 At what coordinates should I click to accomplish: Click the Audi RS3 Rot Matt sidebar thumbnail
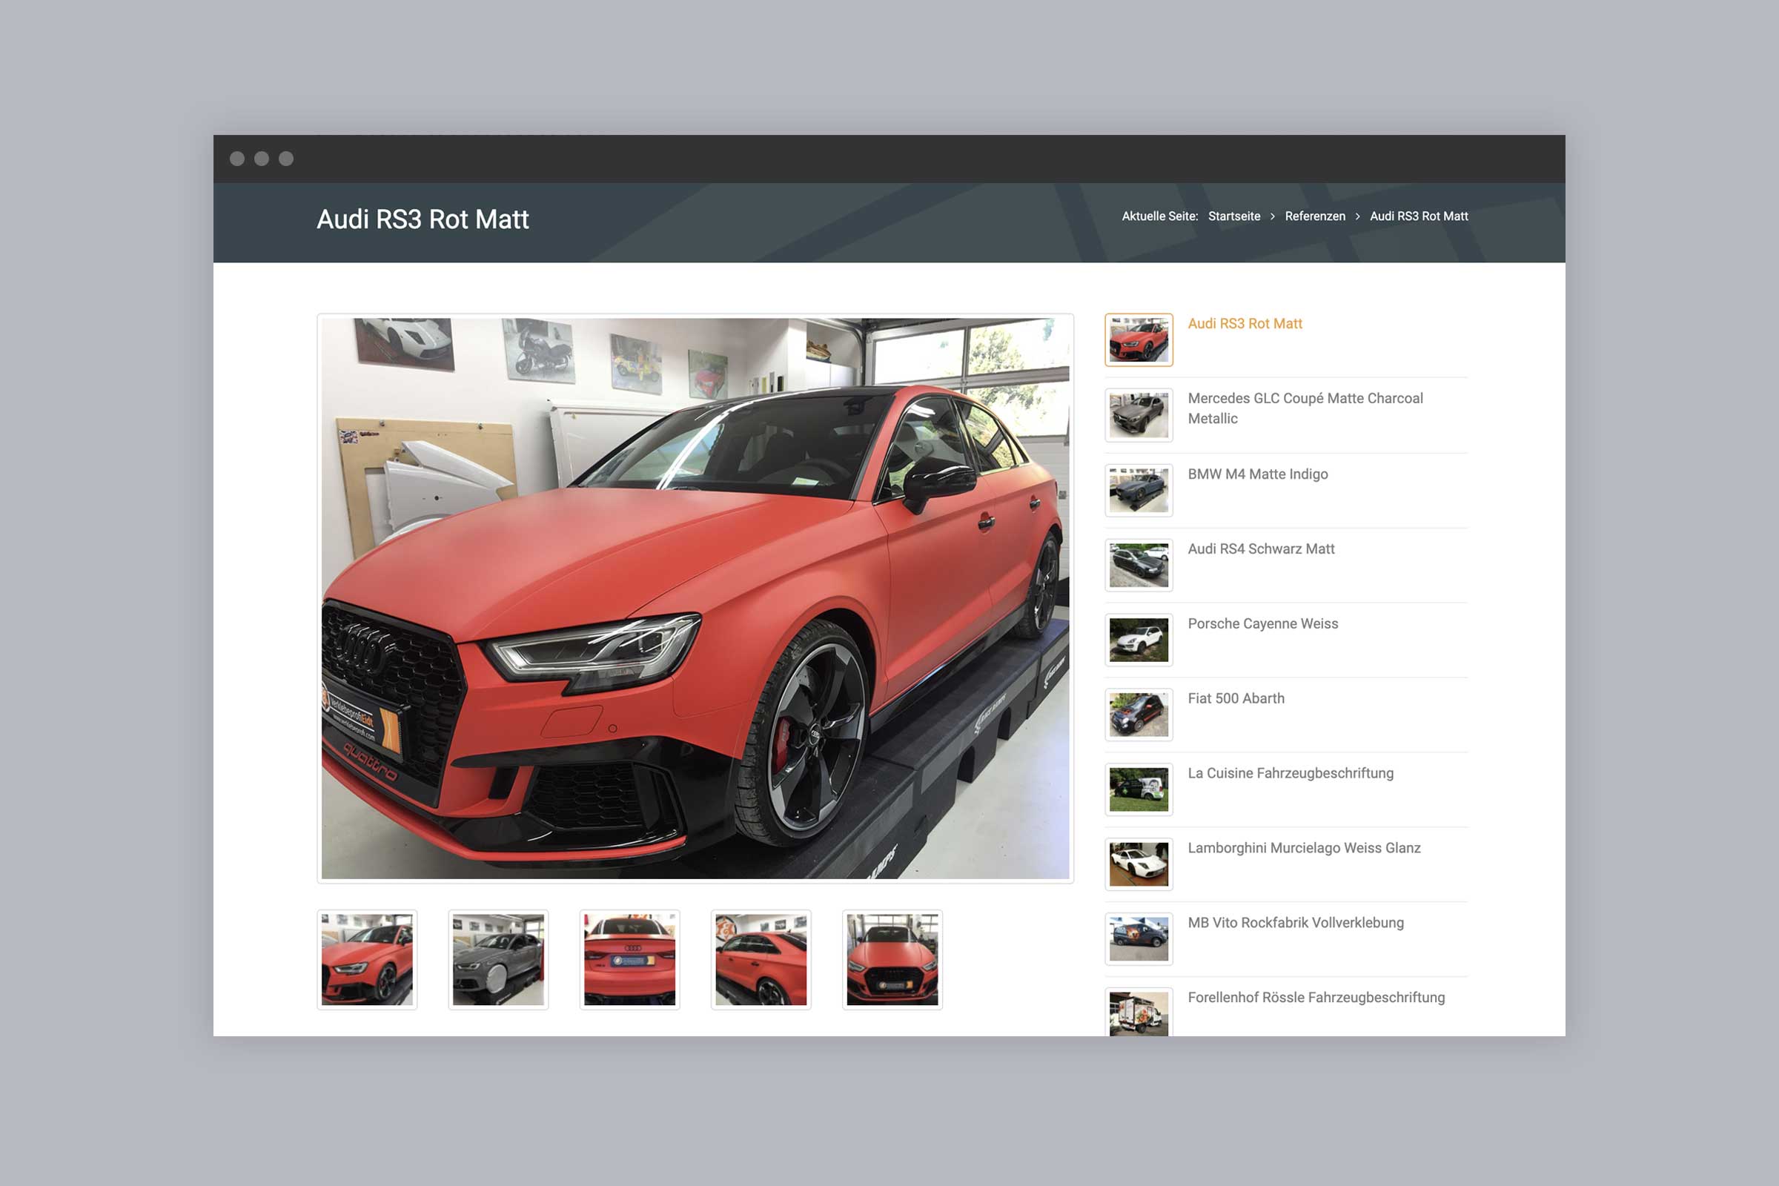1139,339
